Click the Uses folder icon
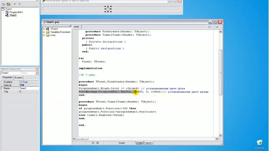The image size is (269, 151). 47,35
